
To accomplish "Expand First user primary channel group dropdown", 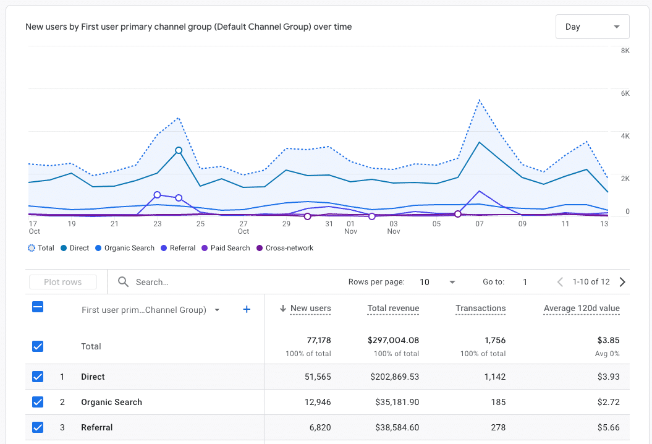I will pyautogui.click(x=217, y=310).
